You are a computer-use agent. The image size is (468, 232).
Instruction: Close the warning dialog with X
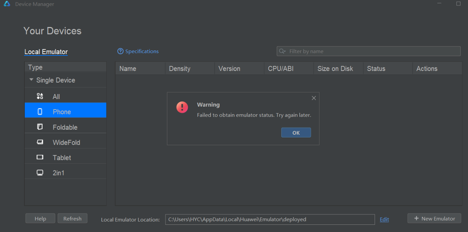[x=314, y=98]
